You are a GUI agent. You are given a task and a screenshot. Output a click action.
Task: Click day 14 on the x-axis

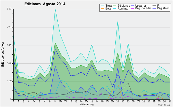[81, 101]
